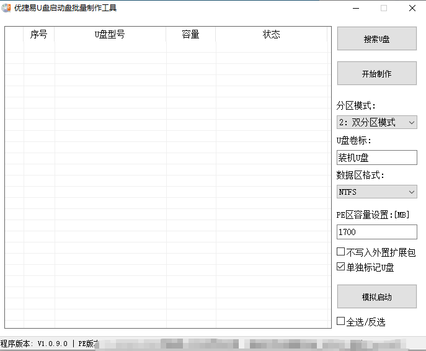Focus the U盘卷标 text field
The image size is (426, 351).
pos(376,158)
